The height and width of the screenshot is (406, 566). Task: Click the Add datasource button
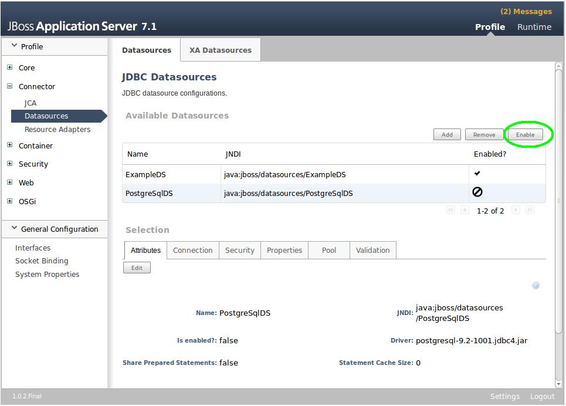(x=447, y=135)
